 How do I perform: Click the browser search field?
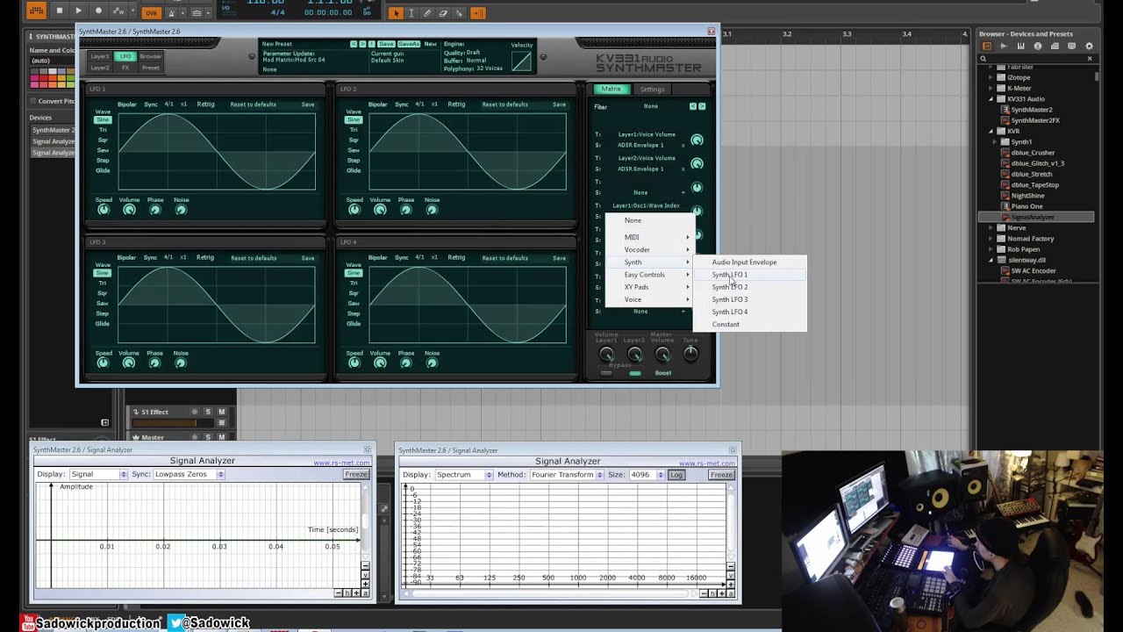[1037, 59]
